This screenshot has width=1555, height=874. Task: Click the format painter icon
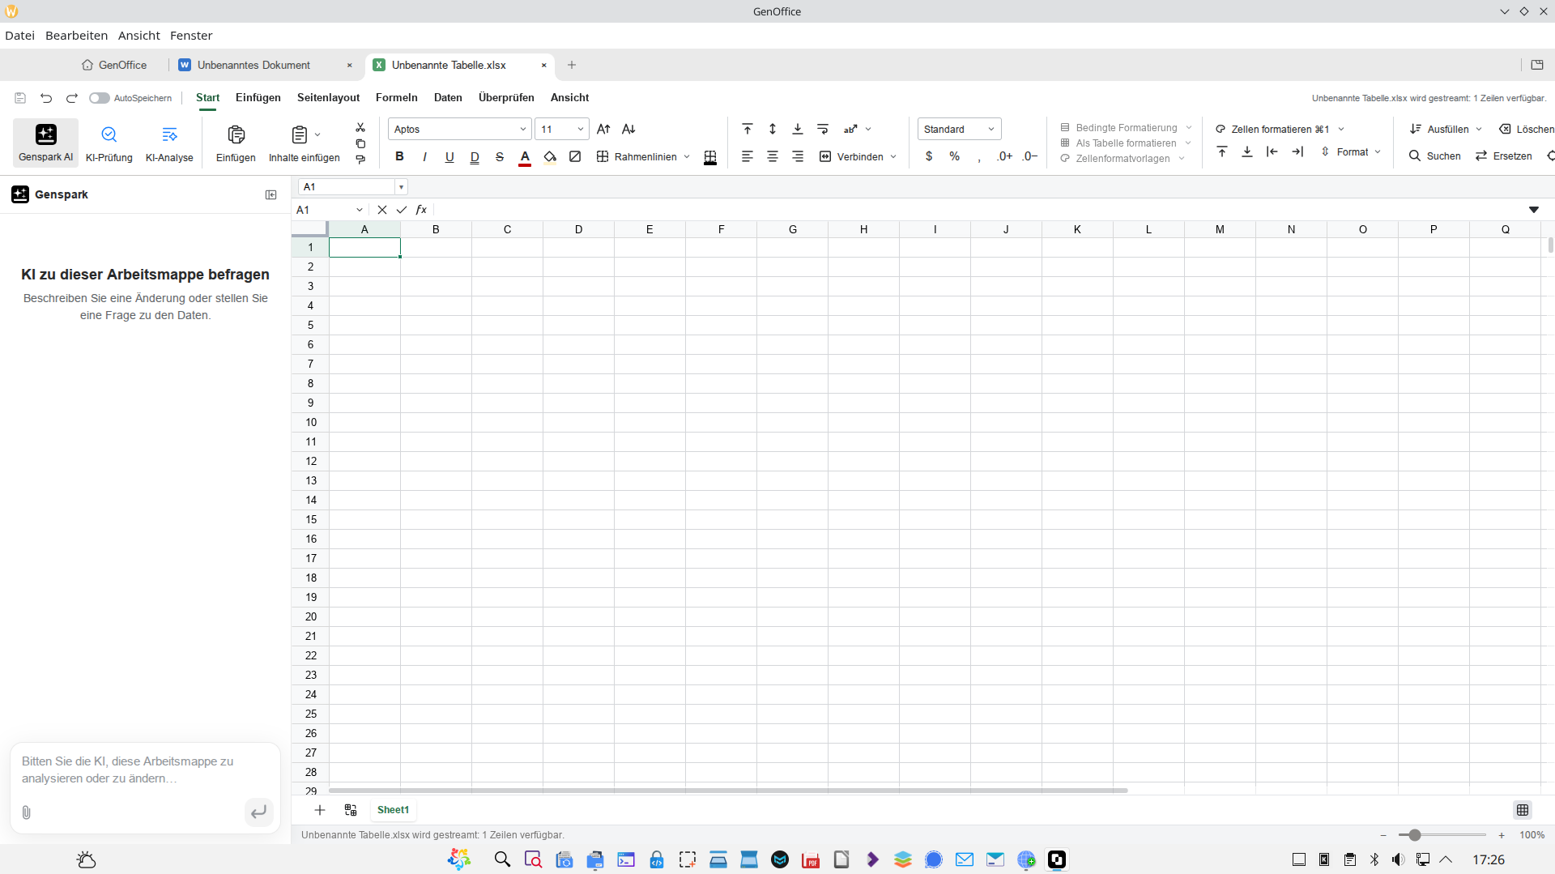coord(360,160)
